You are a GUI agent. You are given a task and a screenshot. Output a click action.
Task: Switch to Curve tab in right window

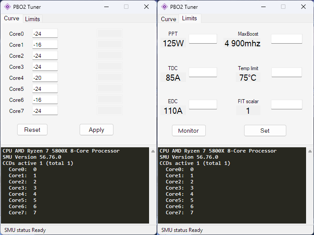pos(168,19)
